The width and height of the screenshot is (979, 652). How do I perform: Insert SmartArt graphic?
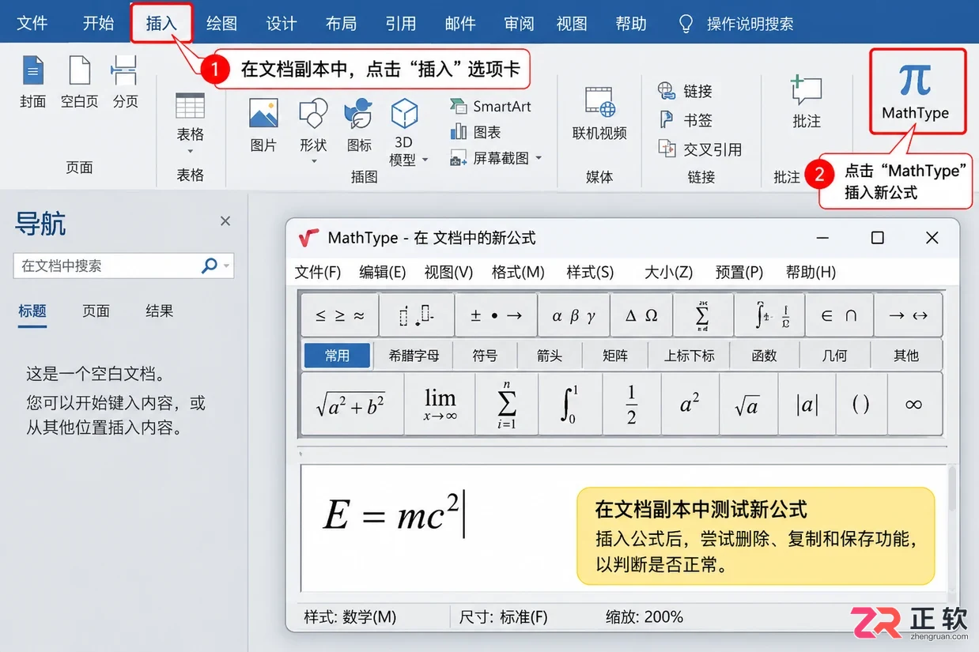click(490, 106)
